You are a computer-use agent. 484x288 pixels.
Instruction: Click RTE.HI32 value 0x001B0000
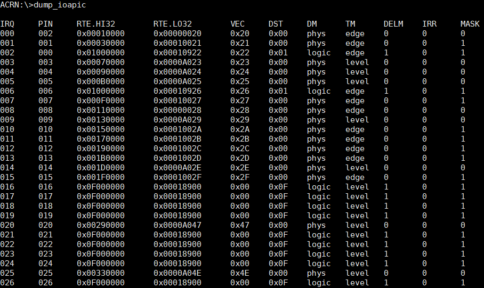point(101,158)
